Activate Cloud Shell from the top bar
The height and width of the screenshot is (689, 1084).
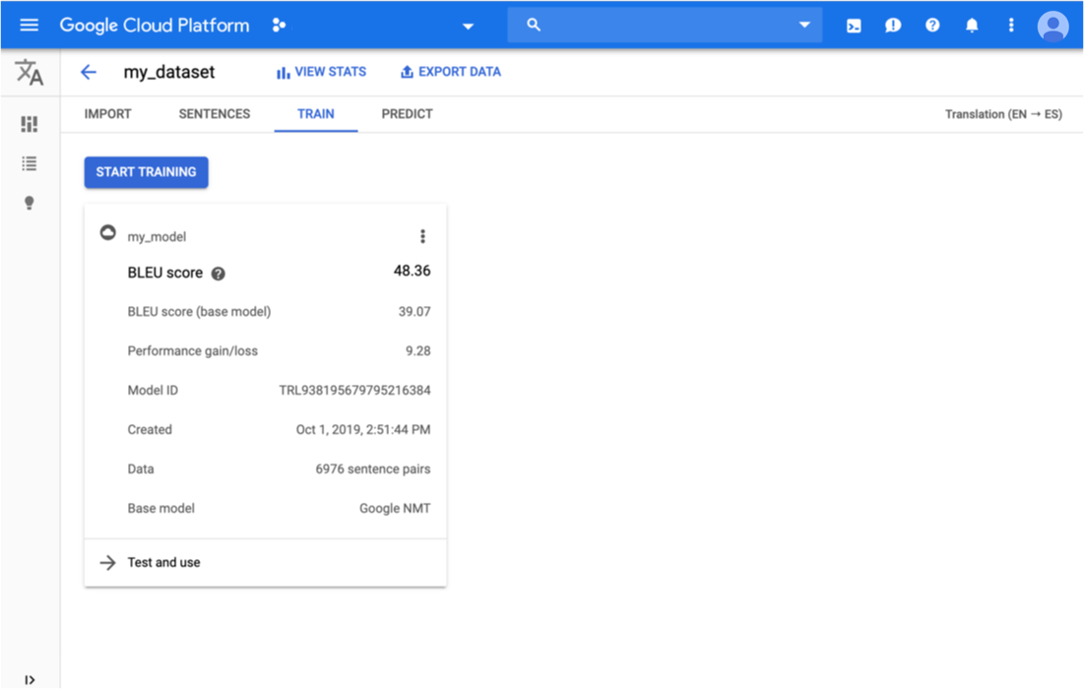tap(854, 26)
